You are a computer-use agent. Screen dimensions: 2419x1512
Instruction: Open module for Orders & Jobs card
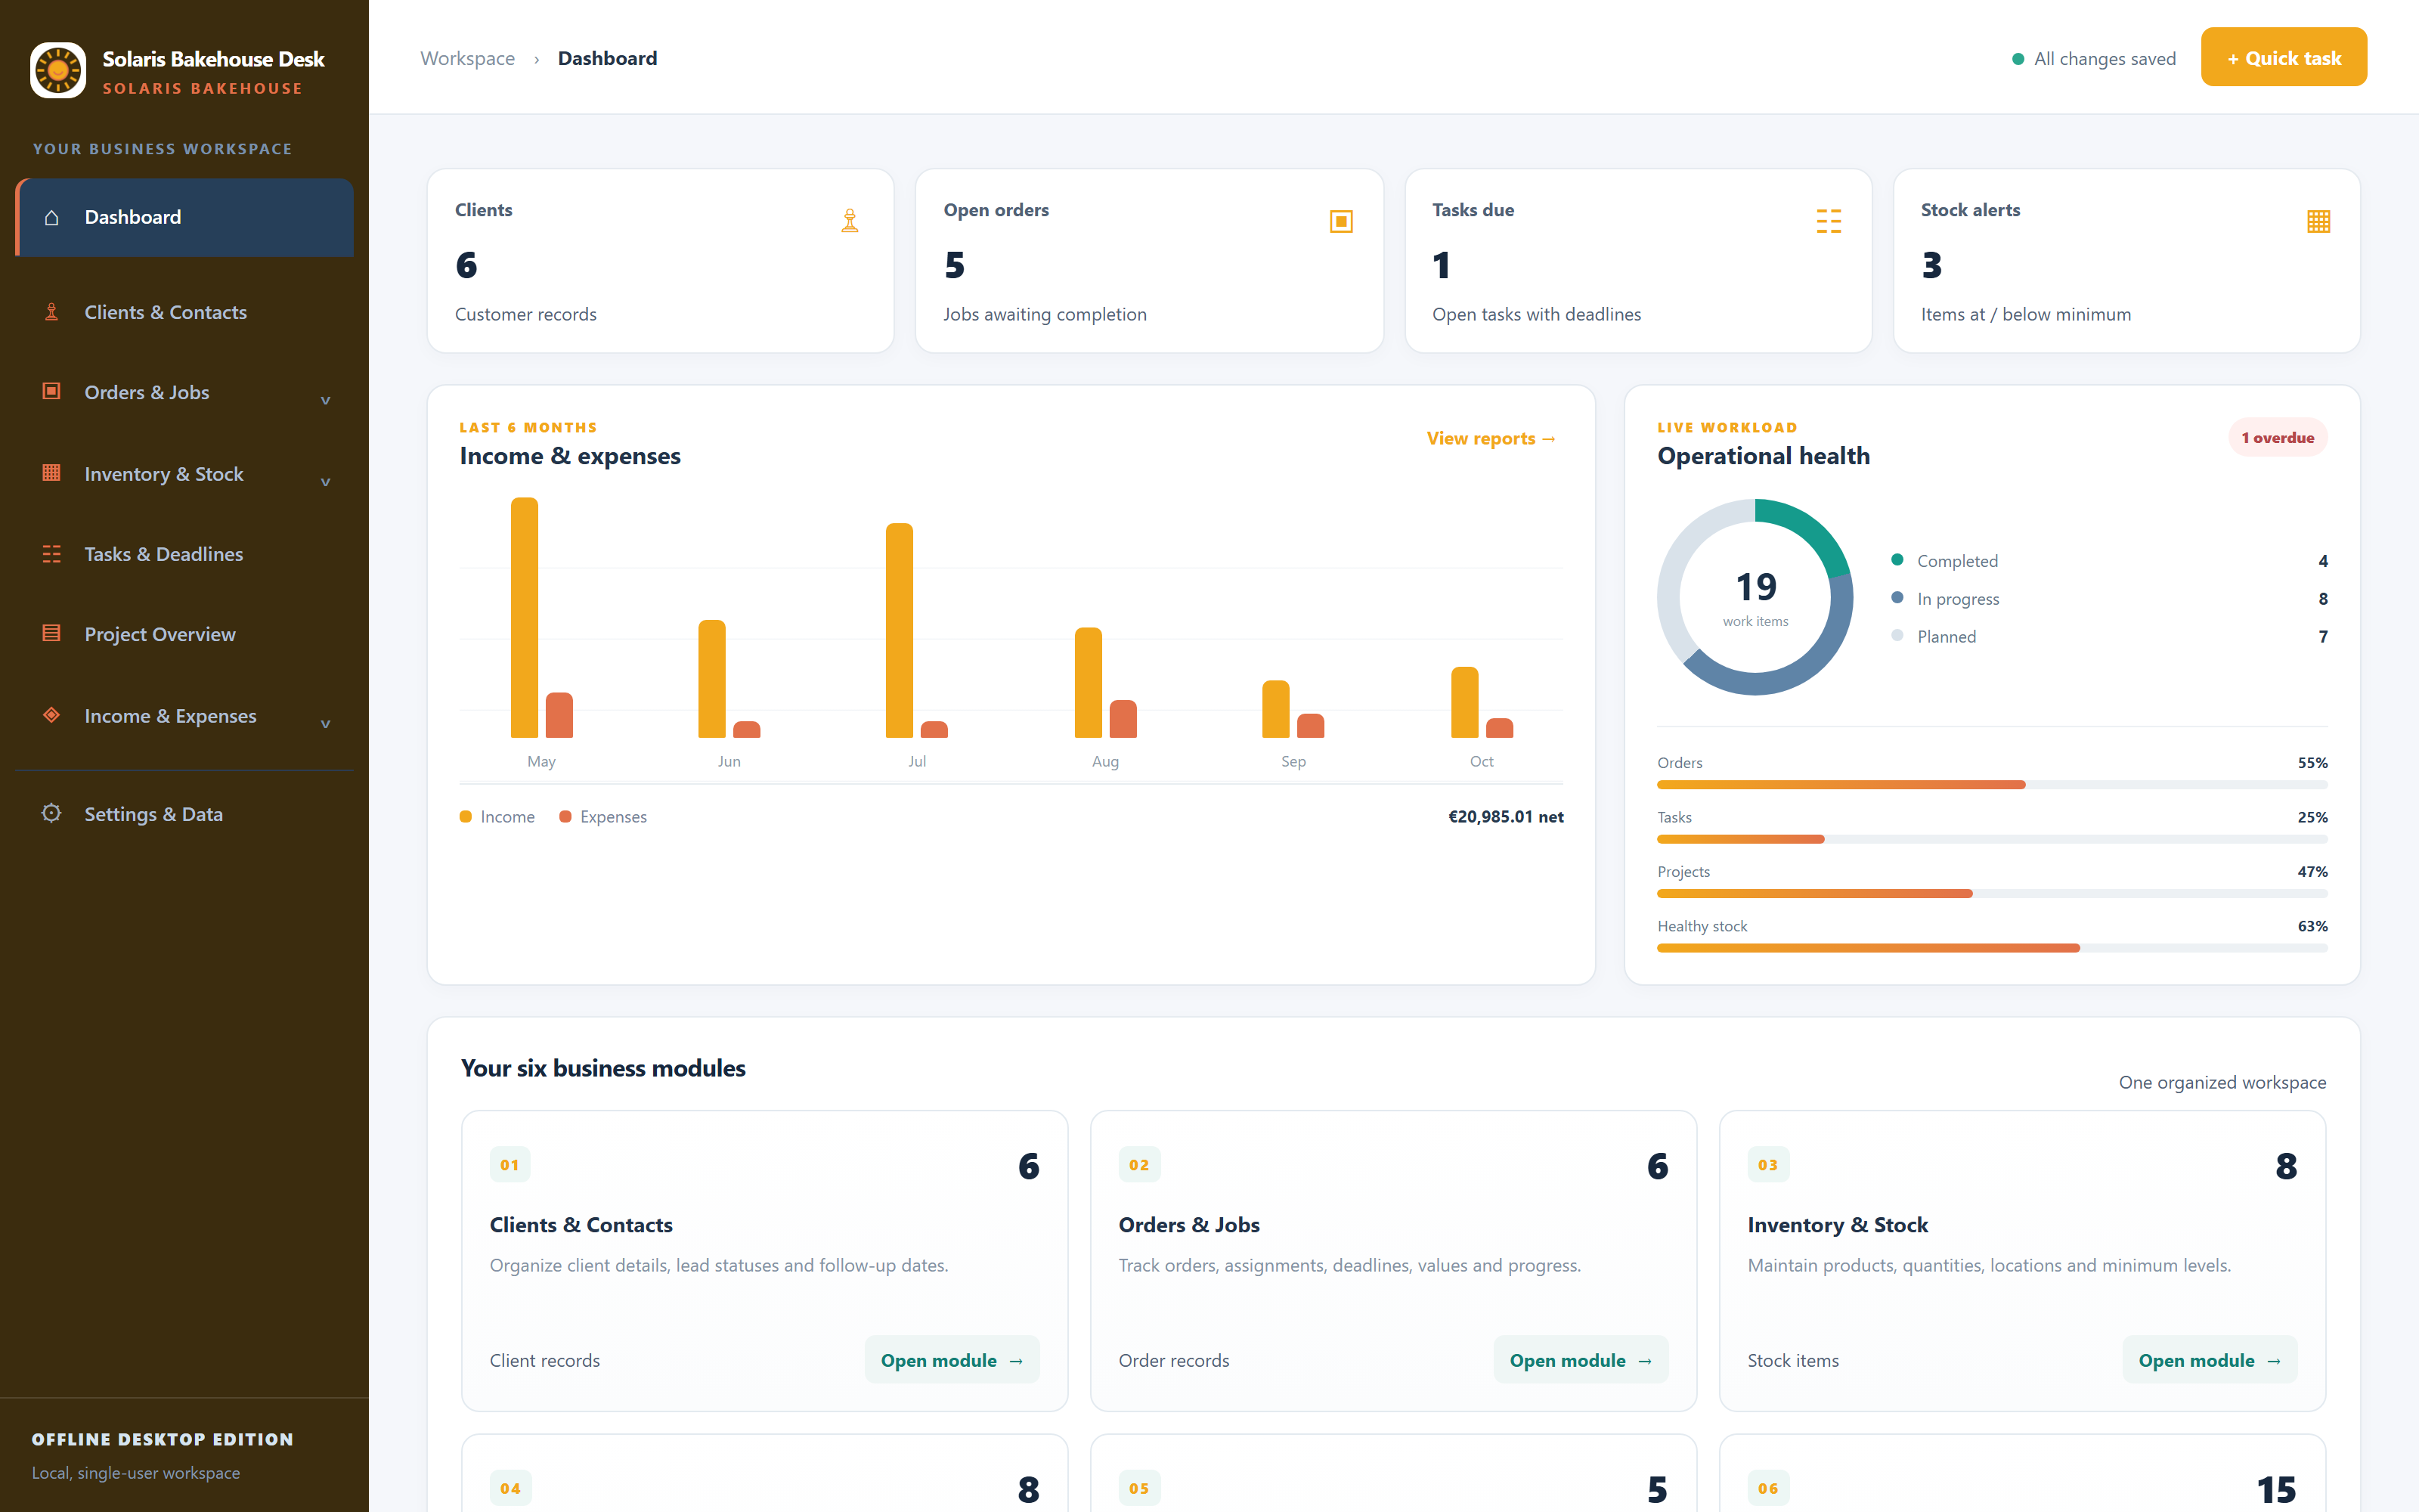point(1581,1360)
